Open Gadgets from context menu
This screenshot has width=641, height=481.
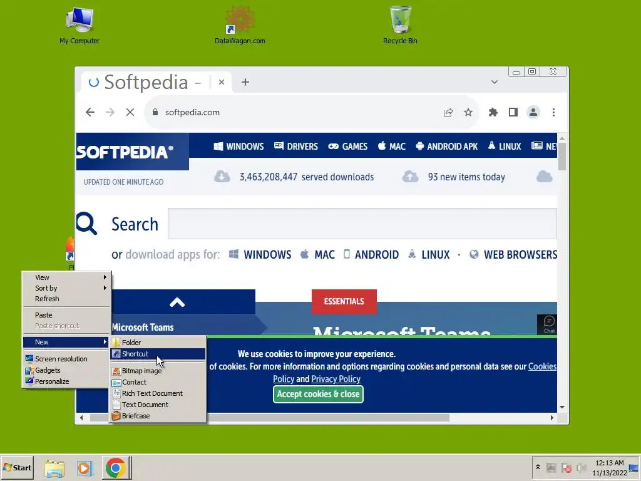click(x=66, y=370)
